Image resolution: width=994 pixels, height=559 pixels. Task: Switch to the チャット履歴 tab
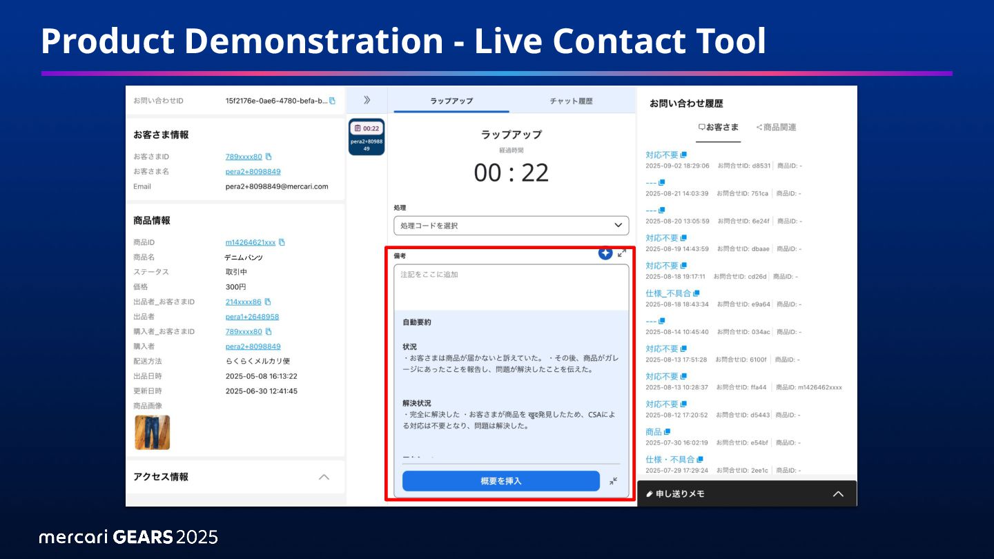pos(571,101)
